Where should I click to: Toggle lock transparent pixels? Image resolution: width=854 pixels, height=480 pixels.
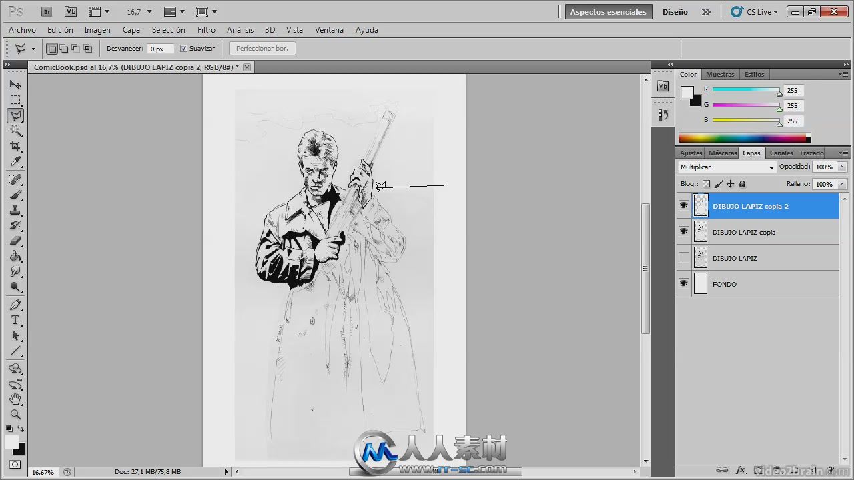[706, 184]
